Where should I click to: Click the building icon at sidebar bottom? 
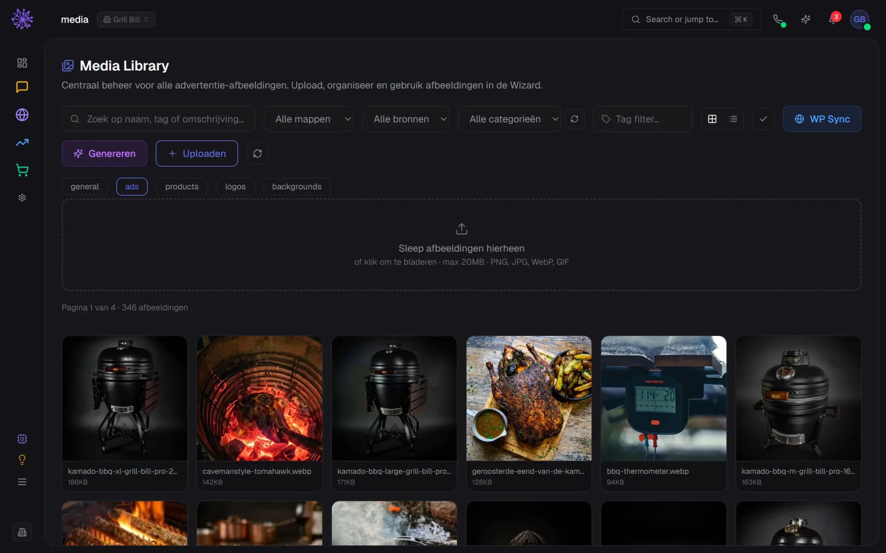coord(22,532)
